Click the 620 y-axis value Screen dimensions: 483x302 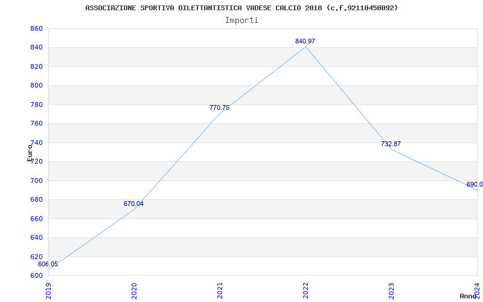pyautogui.click(x=36, y=257)
